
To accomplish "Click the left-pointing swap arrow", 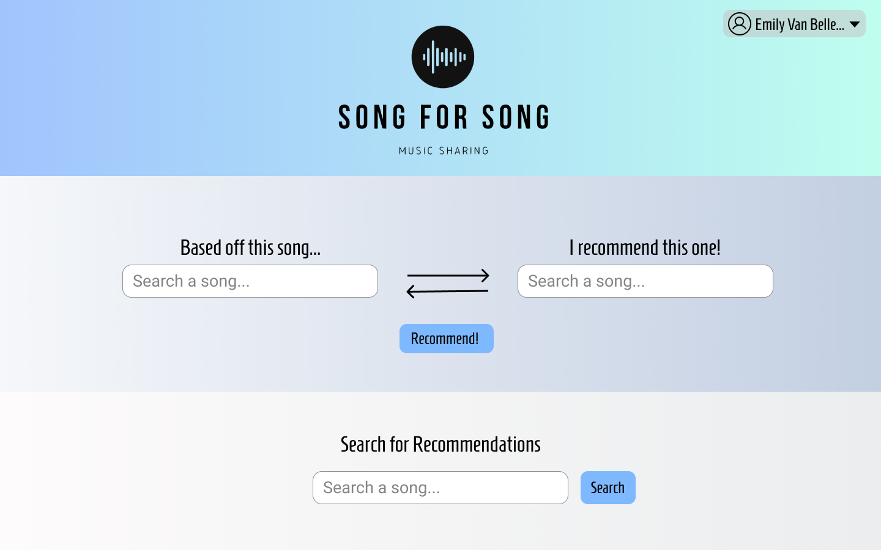I will point(447,291).
